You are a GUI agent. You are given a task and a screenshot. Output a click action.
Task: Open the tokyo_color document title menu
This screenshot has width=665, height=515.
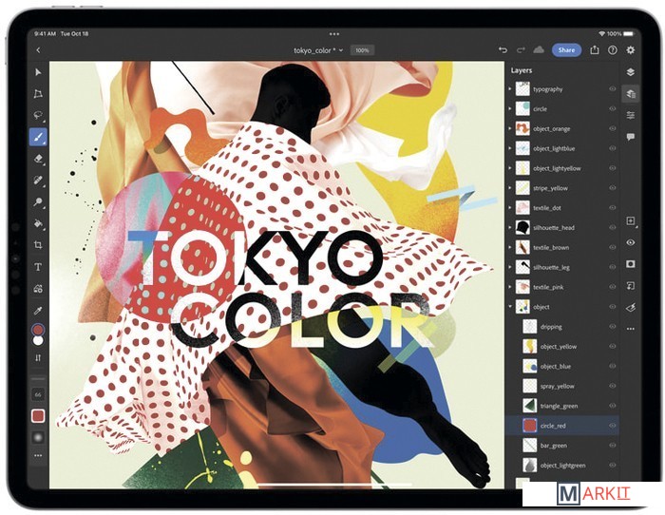point(318,49)
